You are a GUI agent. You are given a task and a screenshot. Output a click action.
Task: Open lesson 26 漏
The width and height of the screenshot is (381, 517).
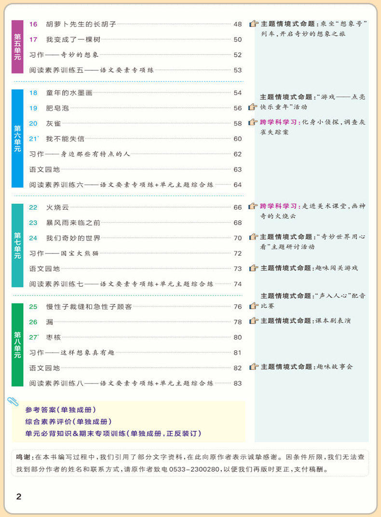click(x=136, y=322)
